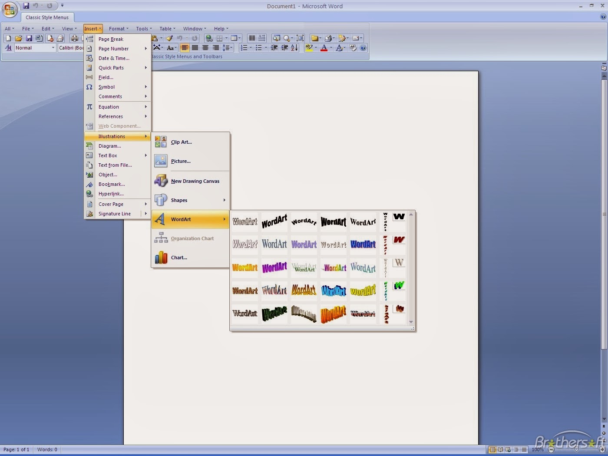Click the Omega Symbol menu icon

coord(89,87)
